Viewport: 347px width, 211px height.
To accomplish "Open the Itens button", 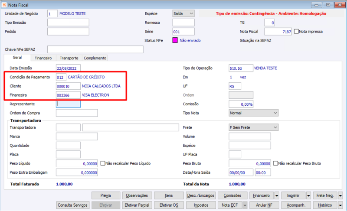I will pos(169,195).
